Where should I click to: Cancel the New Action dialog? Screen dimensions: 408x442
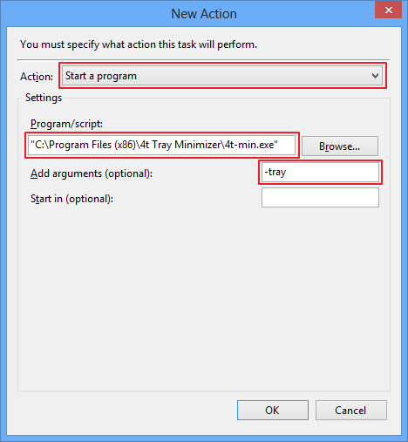coord(351,410)
